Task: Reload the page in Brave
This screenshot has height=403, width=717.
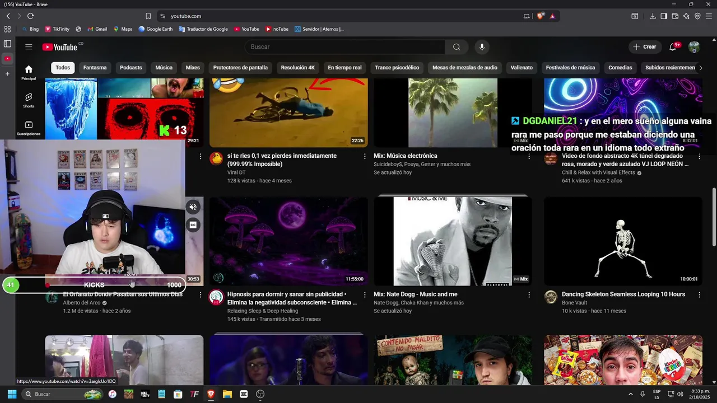Action: [x=30, y=16]
